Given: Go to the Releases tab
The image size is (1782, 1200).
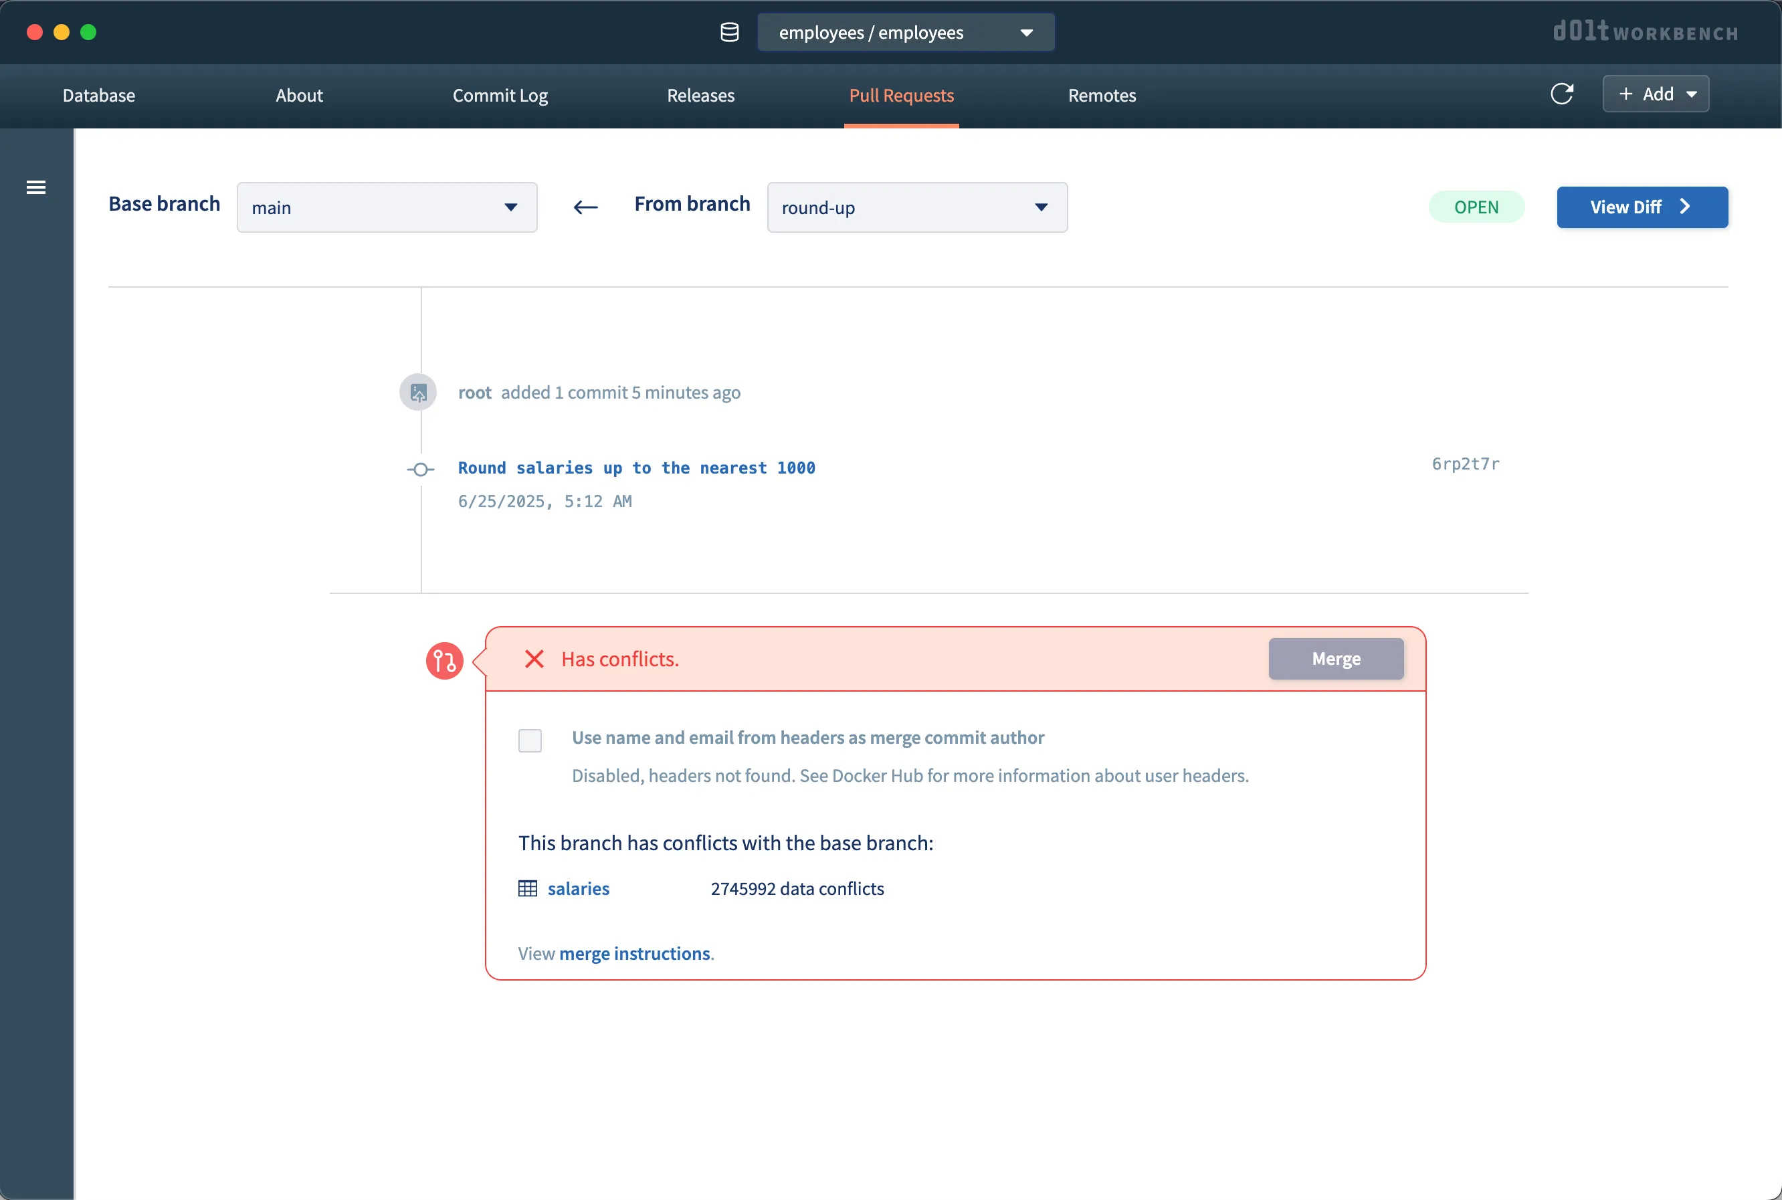Looking at the screenshot, I should click(700, 95).
